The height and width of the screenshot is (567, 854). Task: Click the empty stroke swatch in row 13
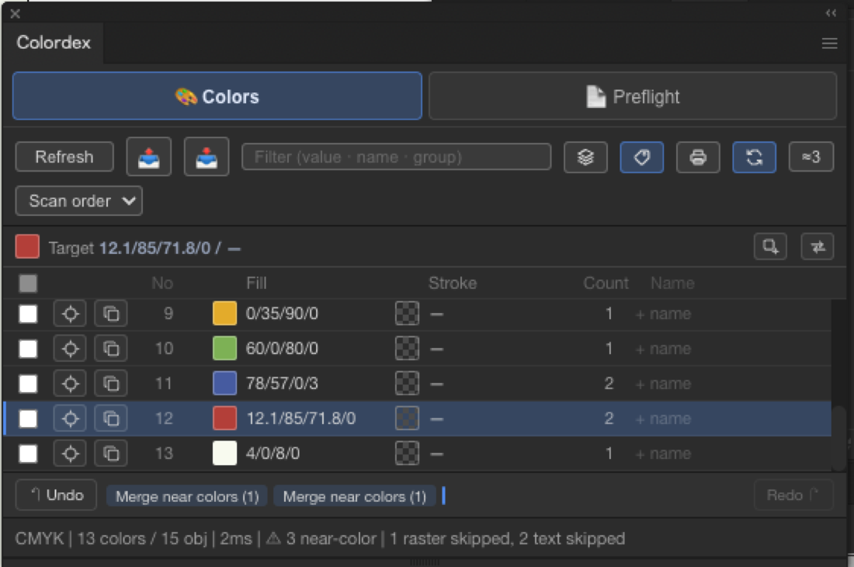point(407,453)
